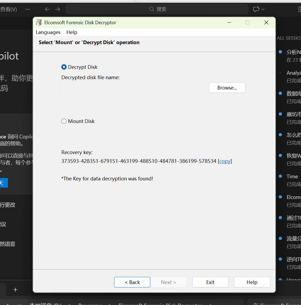Image resolution: width=301 pixels, height=305 pixels.
Task: Click the recovery key number text
Action: (x=139, y=161)
